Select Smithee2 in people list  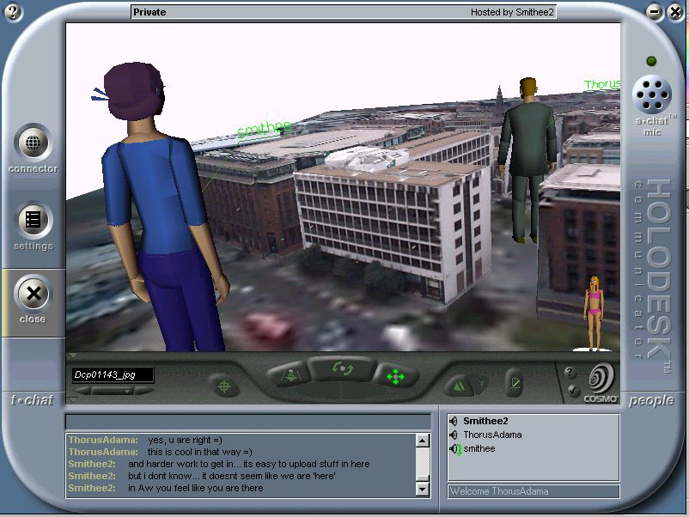click(485, 421)
